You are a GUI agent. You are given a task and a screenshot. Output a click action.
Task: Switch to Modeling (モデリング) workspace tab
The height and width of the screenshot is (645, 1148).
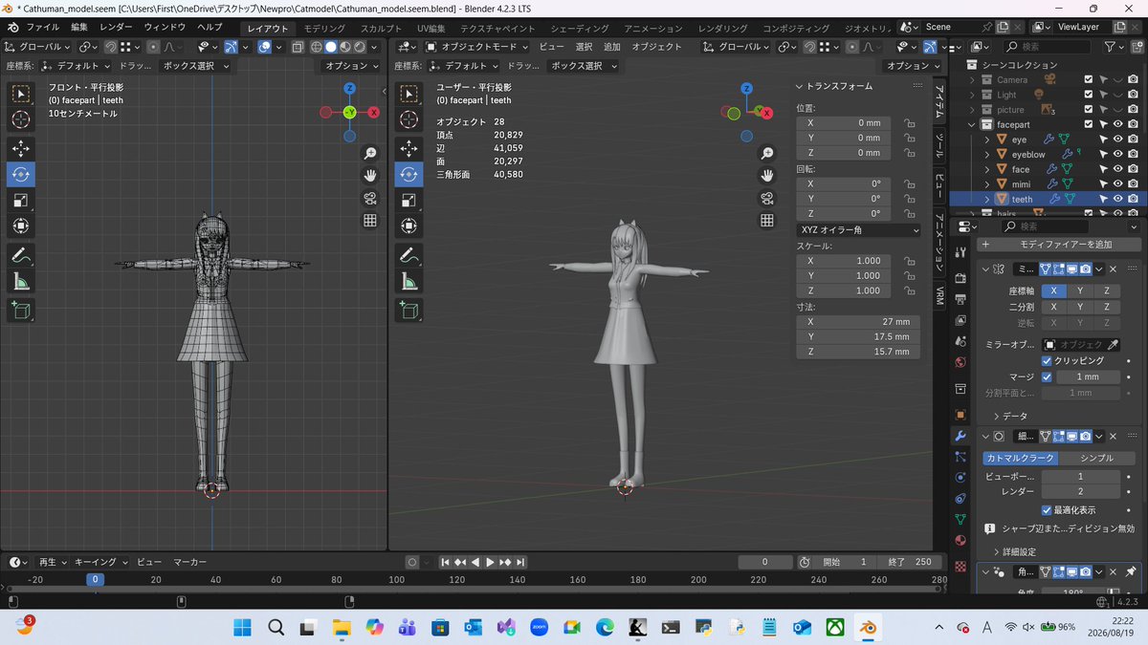(324, 28)
